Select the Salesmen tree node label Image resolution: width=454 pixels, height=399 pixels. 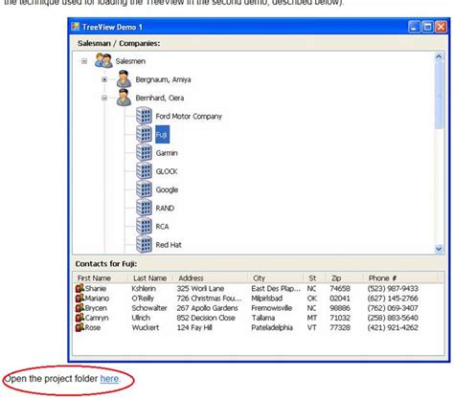[x=130, y=61]
